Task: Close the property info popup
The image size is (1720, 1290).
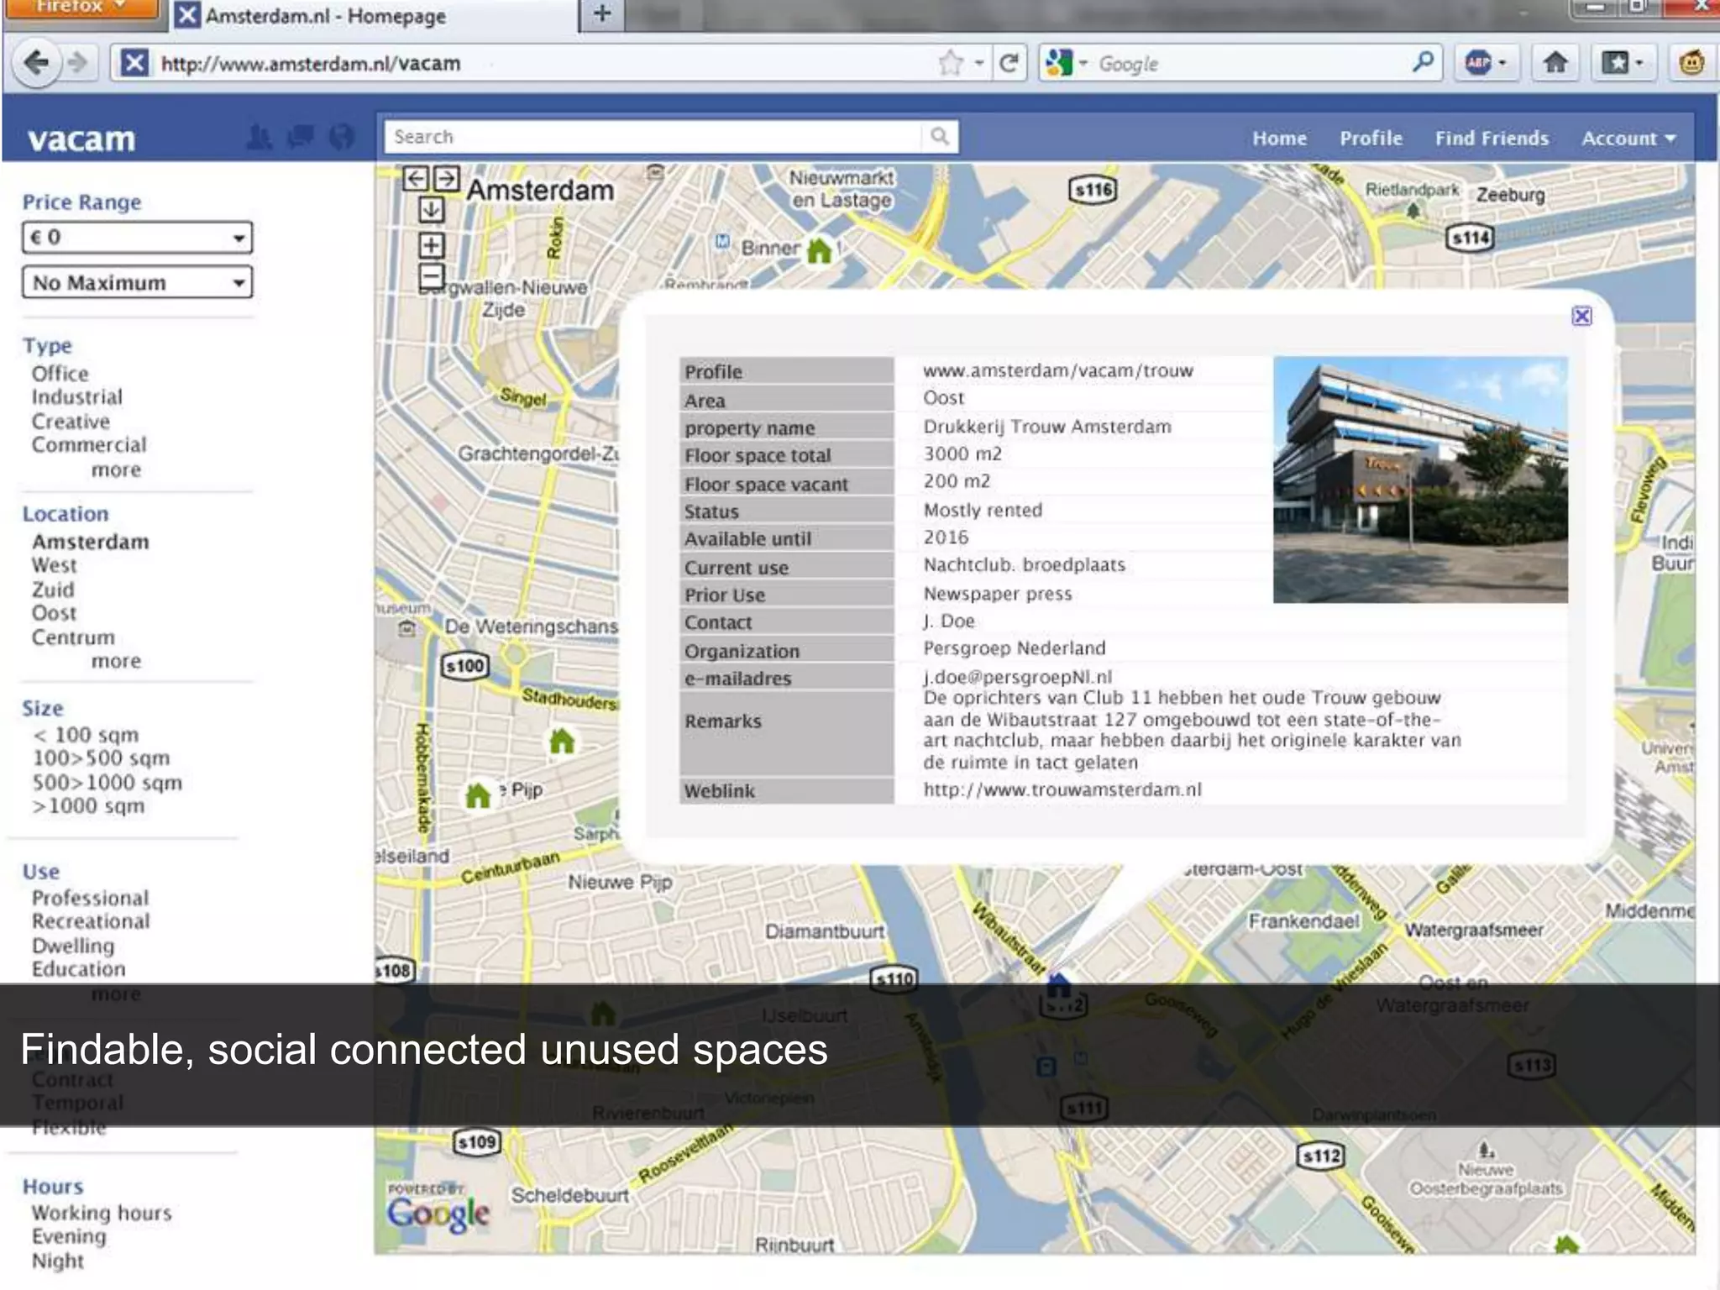Action: [1581, 316]
